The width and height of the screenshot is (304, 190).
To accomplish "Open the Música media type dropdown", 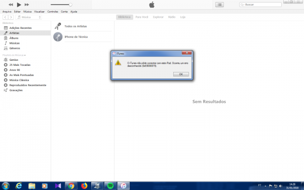I will tap(29, 17).
